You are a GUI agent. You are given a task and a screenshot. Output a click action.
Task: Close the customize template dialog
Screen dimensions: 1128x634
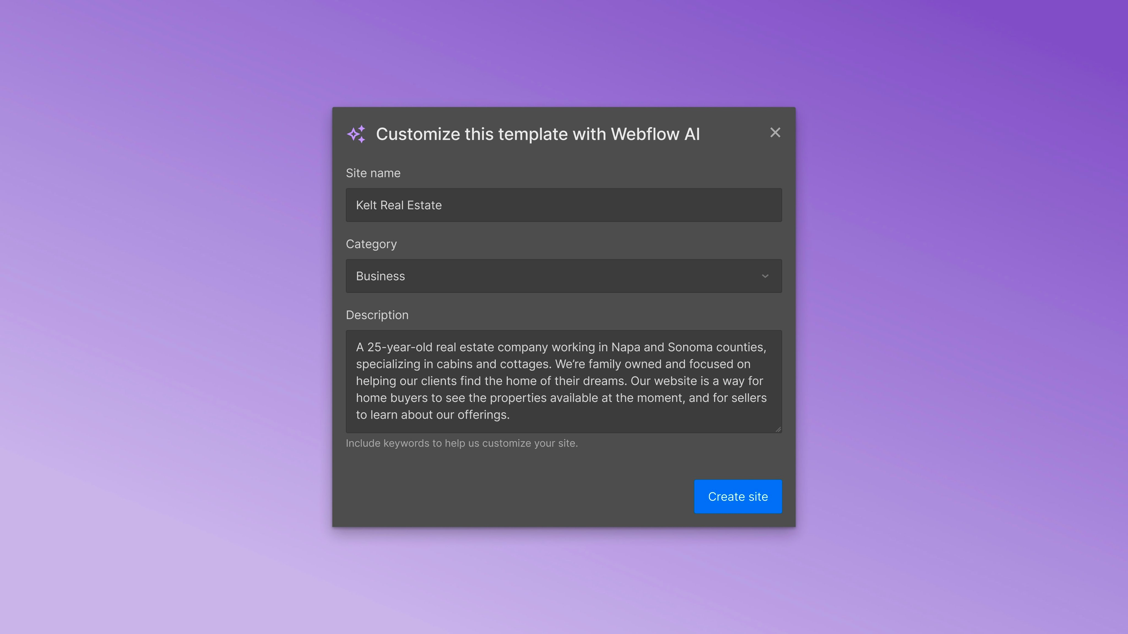[775, 132]
